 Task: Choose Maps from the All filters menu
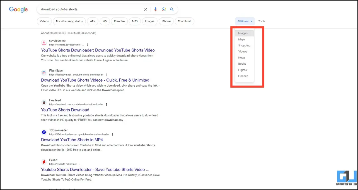pos(245,40)
